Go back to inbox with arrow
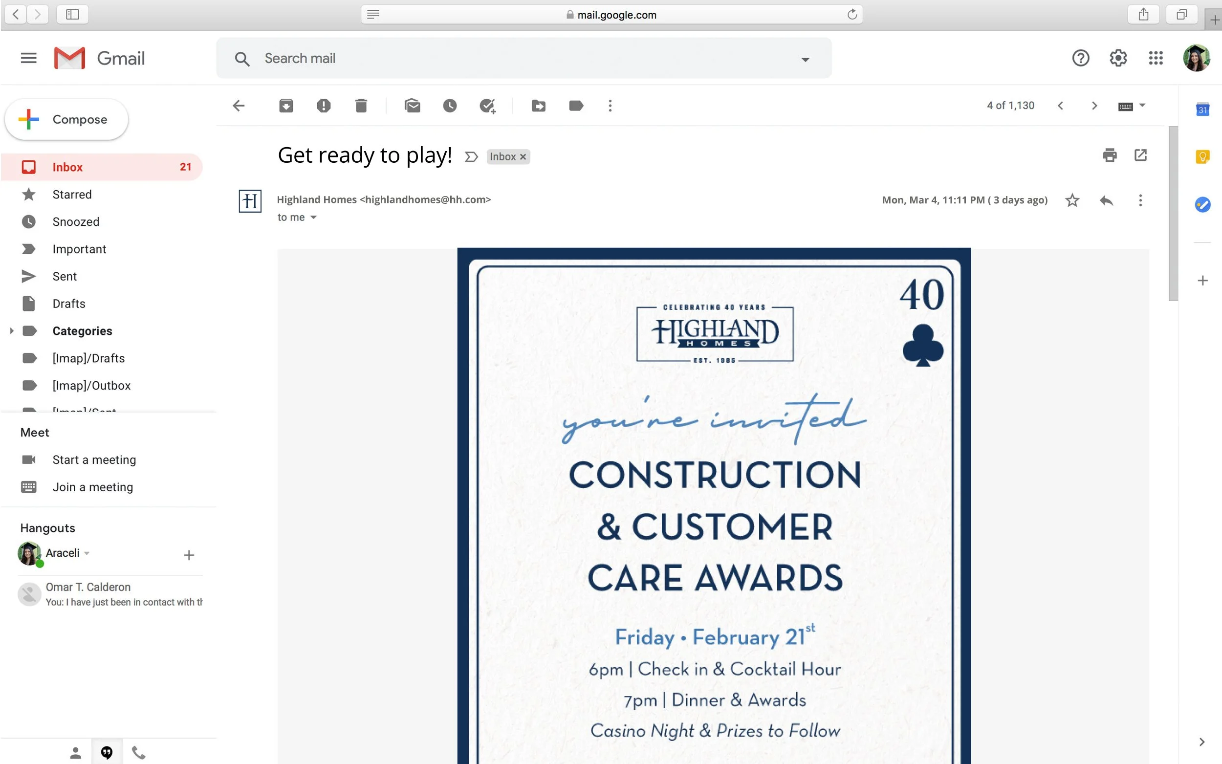The image size is (1222, 764). click(239, 106)
